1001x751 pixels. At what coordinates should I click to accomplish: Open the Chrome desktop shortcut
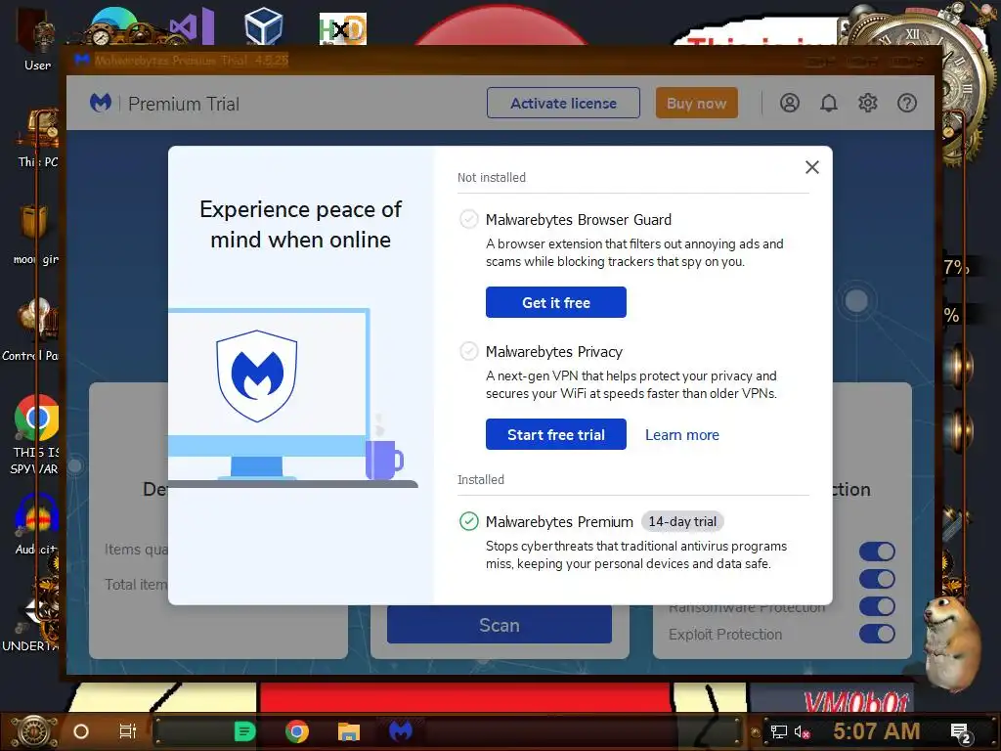tap(36, 434)
